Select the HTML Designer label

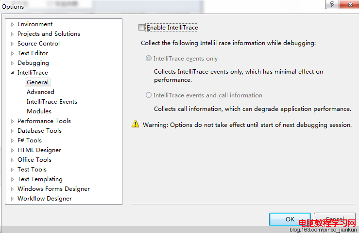point(39,150)
